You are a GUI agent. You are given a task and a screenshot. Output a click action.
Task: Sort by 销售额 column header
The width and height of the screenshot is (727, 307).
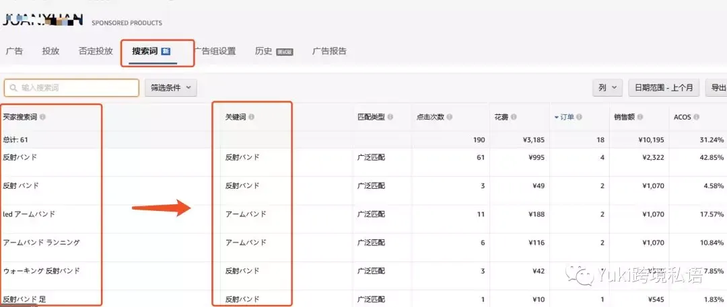coord(624,117)
